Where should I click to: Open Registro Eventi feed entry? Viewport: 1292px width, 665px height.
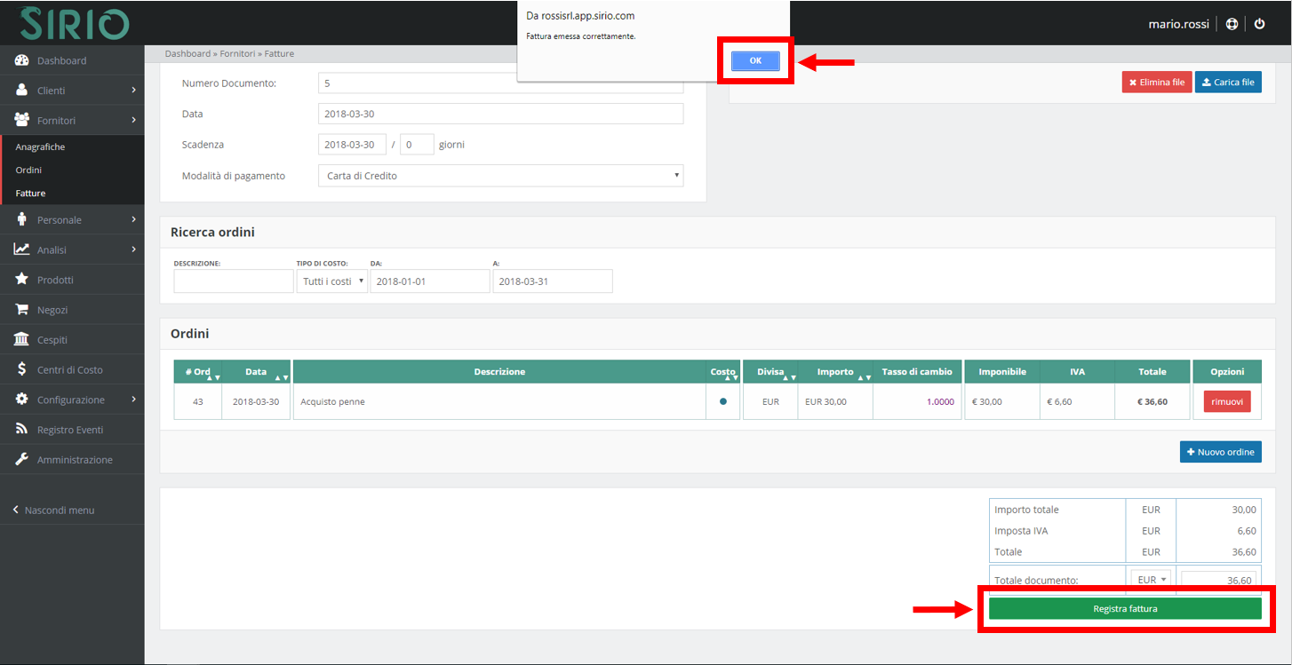69,430
